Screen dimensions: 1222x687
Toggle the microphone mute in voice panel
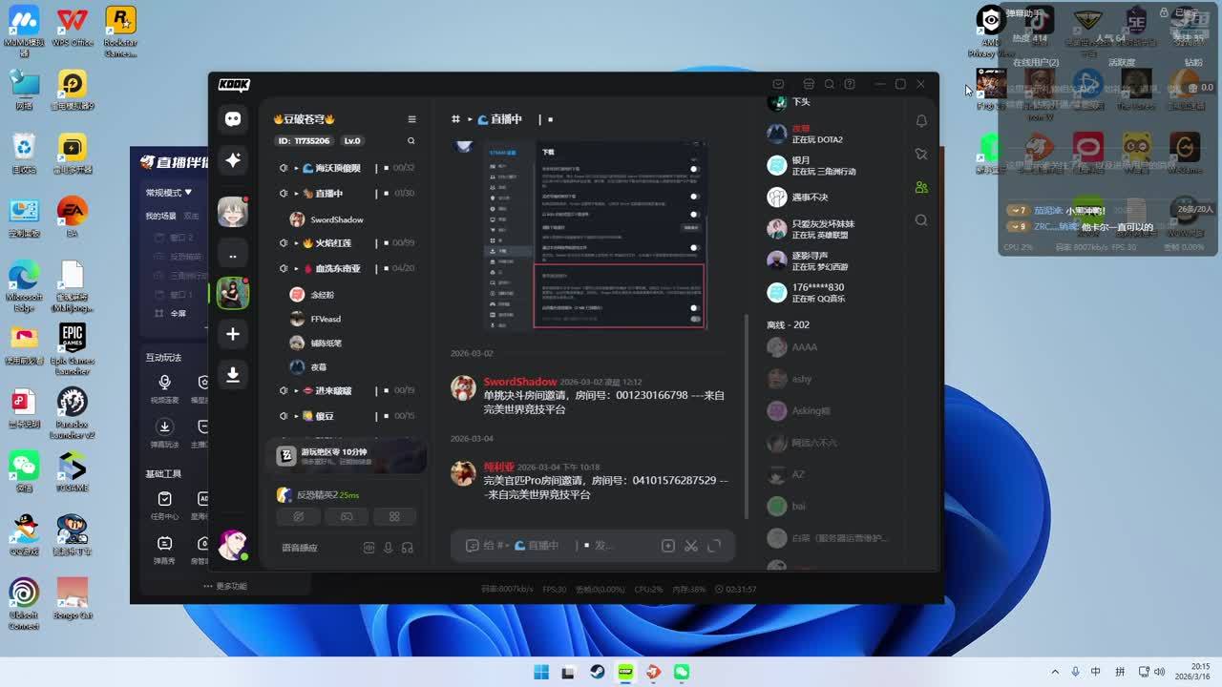[x=388, y=548]
